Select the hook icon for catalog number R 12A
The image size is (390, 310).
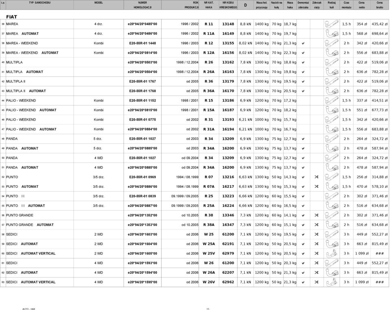coord(331,53)
